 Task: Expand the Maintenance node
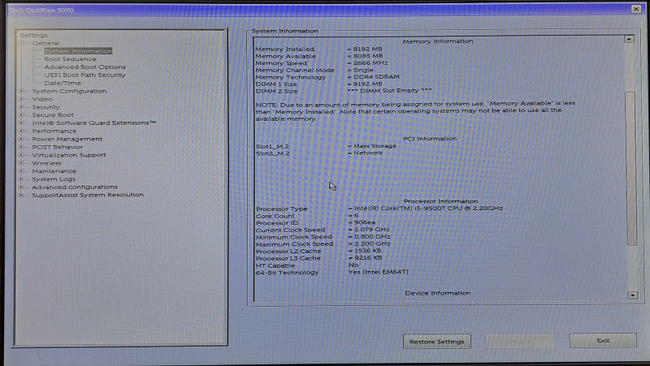22,171
